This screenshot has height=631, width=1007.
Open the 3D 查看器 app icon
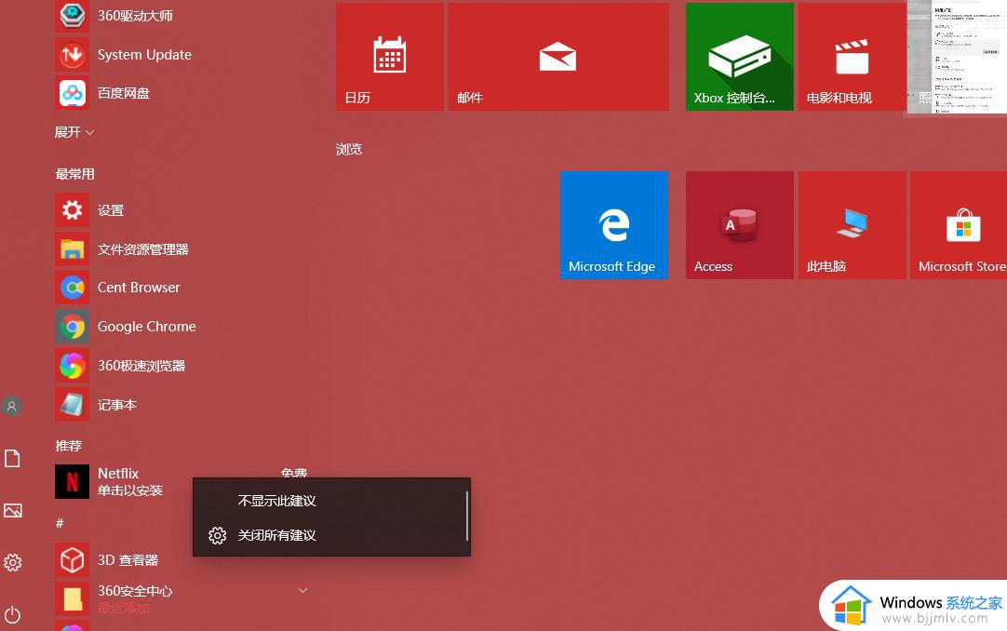72,559
